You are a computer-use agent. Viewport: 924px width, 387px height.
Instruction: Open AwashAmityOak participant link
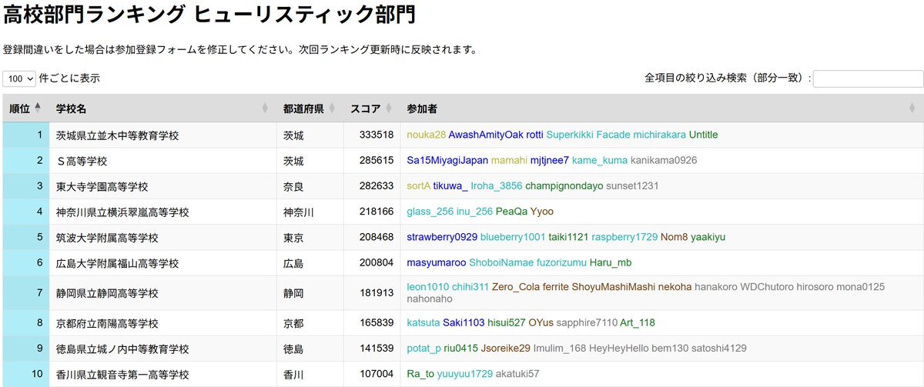click(x=486, y=135)
